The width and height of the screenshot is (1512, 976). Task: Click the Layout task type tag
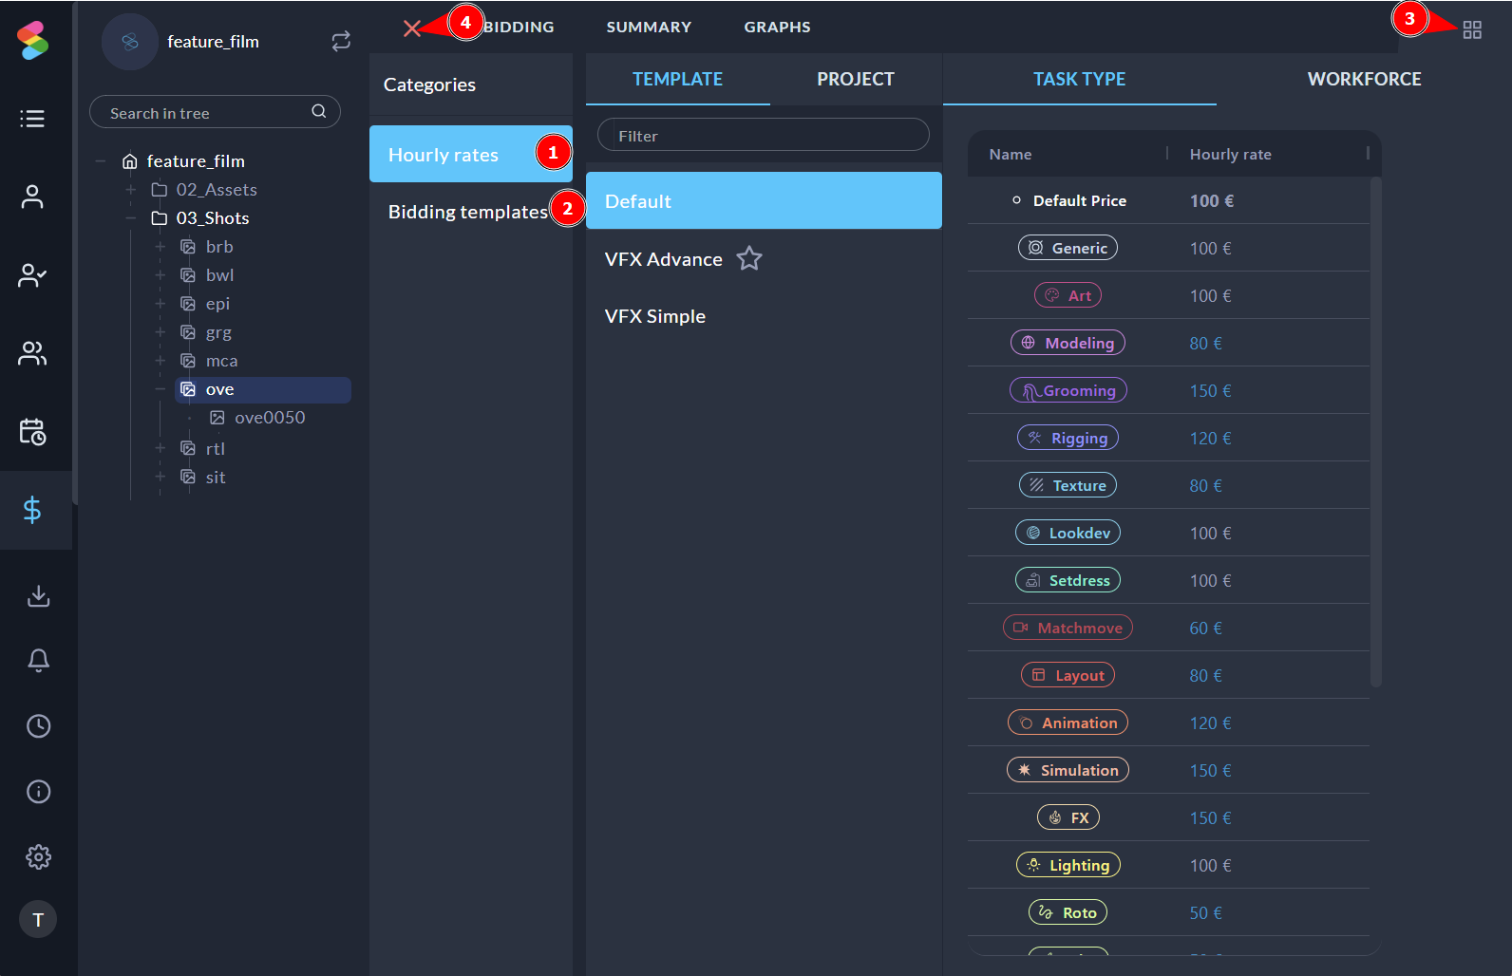pos(1068,675)
